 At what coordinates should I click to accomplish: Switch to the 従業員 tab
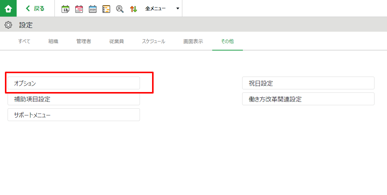pos(117,41)
